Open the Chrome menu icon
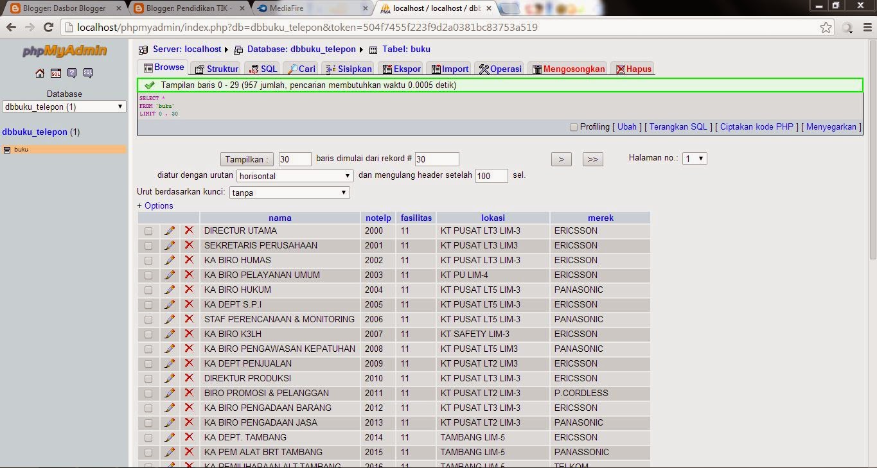 click(x=866, y=28)
